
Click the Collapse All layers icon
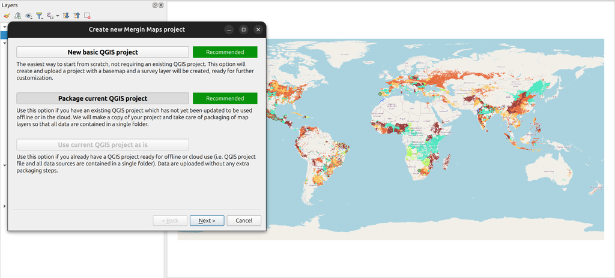point(77,16)
